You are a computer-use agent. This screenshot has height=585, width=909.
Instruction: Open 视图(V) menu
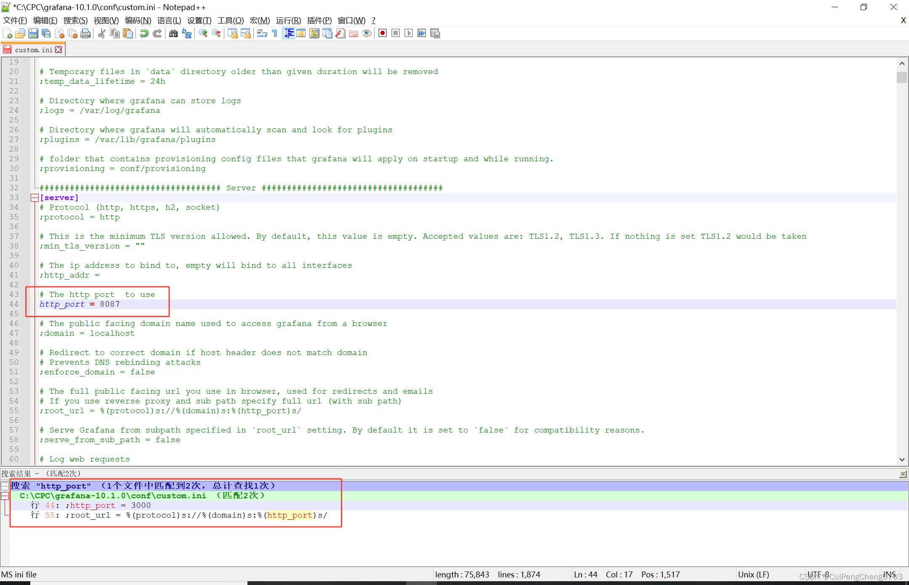click(106, 20)
